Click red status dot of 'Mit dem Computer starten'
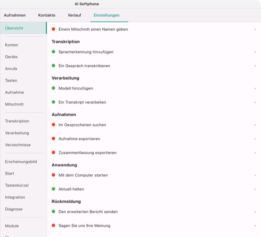The width and height of the screenshot is (261, 237). (x=53, y=175)
